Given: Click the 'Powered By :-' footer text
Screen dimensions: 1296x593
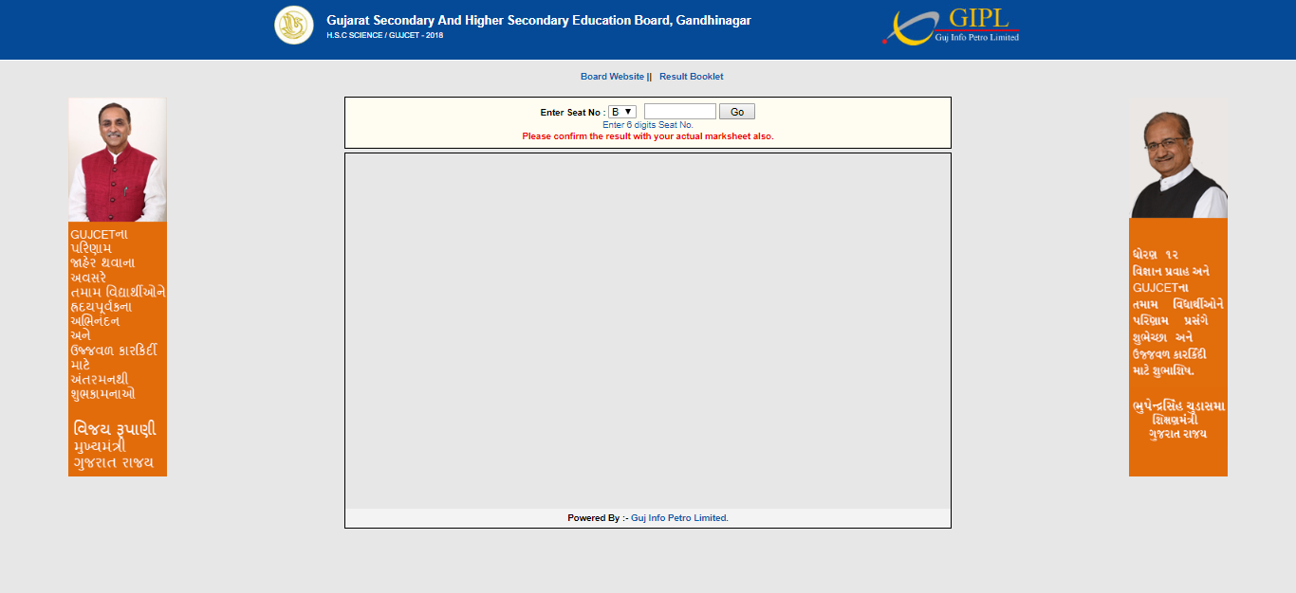Looking at the screenshot, I should tap(597, 518).
